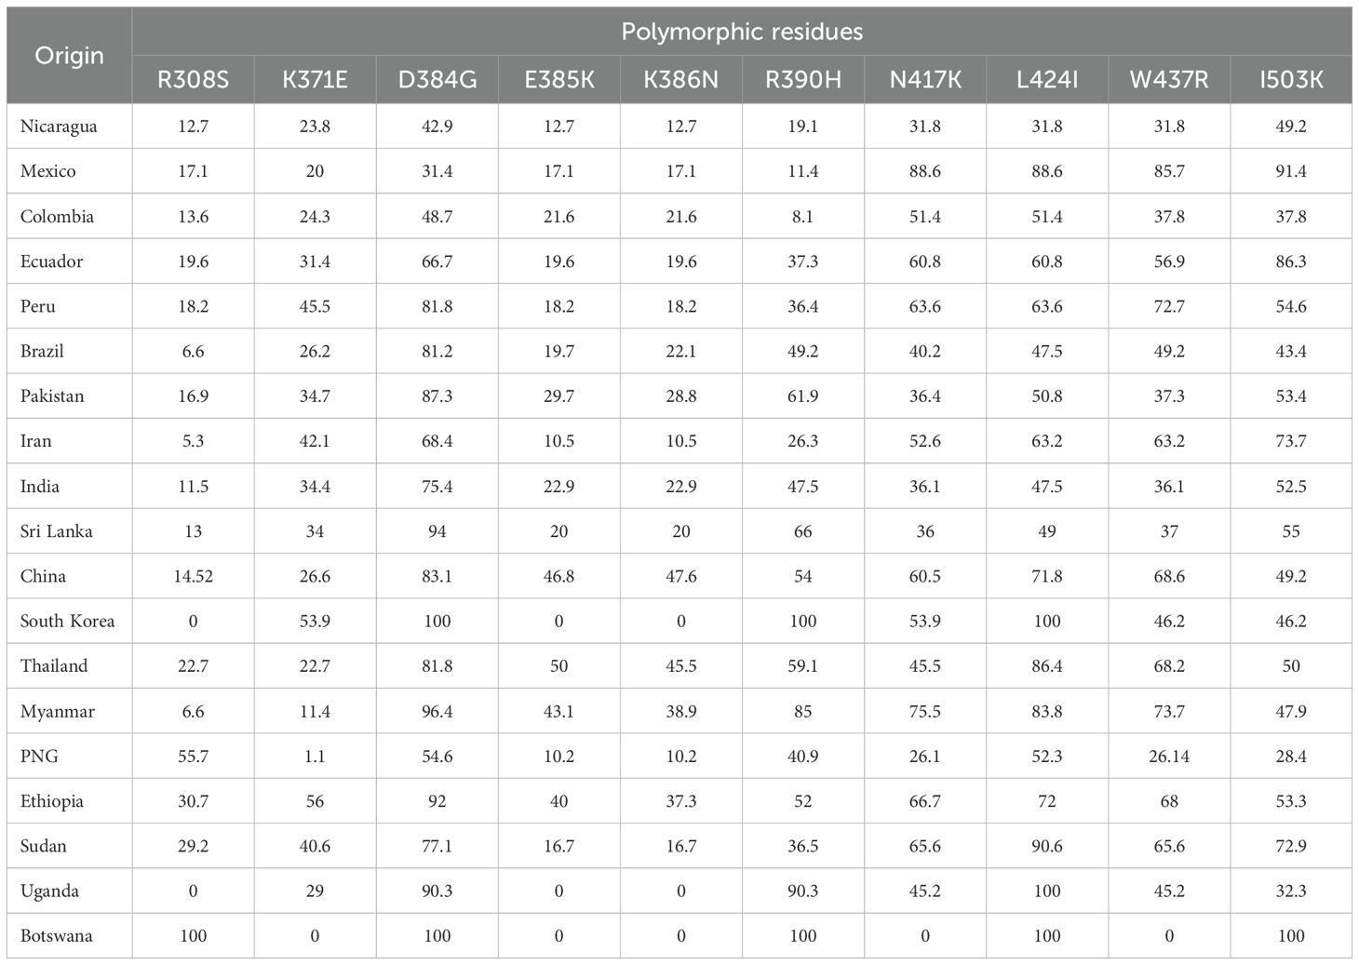Screen dimensions: 1359x965
Task: Click the Polymorphic residues header
Action: click(742, 33)
